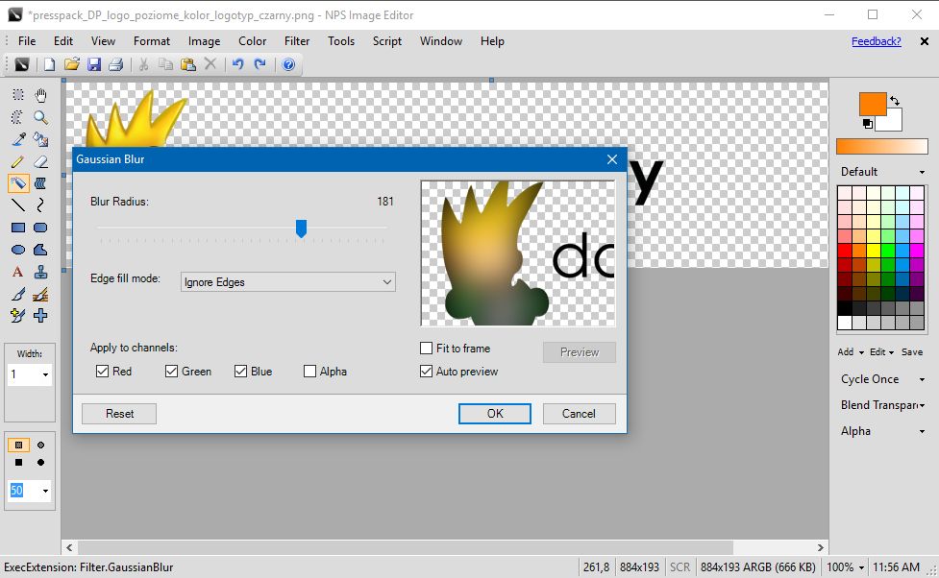Image resolution: width=939 pixels, height=578 pixels.
Task: Open the Cycle Once dropdown
Action: point(922,379)
